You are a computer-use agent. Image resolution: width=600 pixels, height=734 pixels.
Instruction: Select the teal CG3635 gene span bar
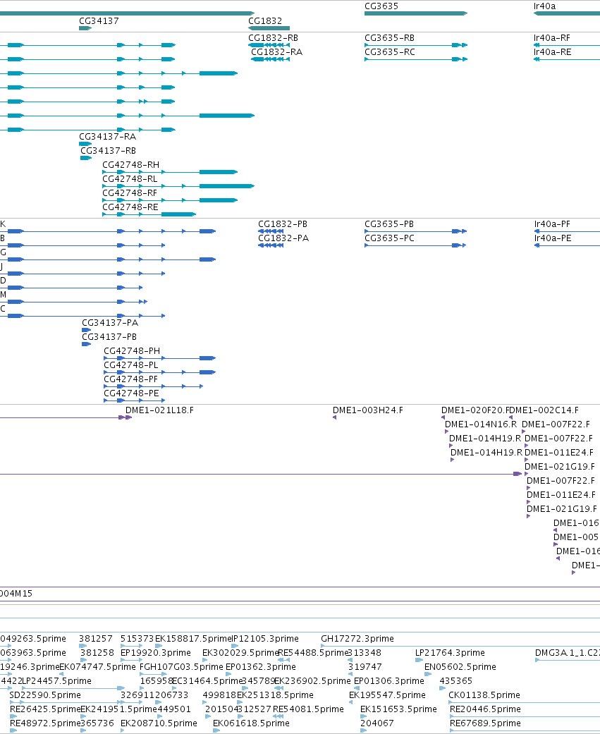(x=415, y=13)
